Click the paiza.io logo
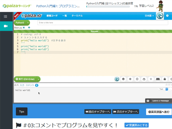The width and height of the screenshot is (172, 129). click(32, 16)
